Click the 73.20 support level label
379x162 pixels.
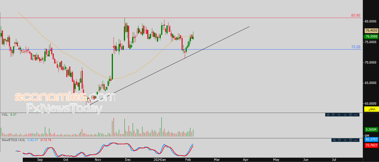(356, 47)
